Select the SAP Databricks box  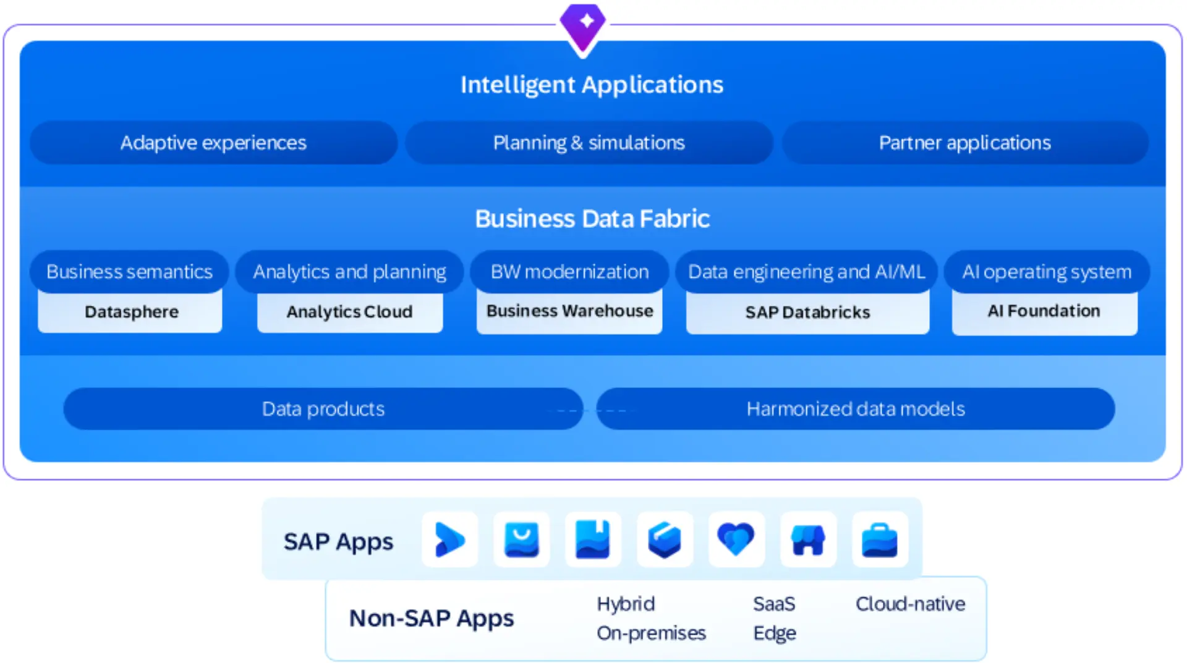click(807, 313)
